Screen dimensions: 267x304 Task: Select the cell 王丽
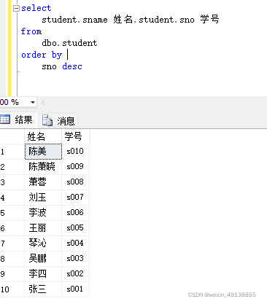point(43,228)
